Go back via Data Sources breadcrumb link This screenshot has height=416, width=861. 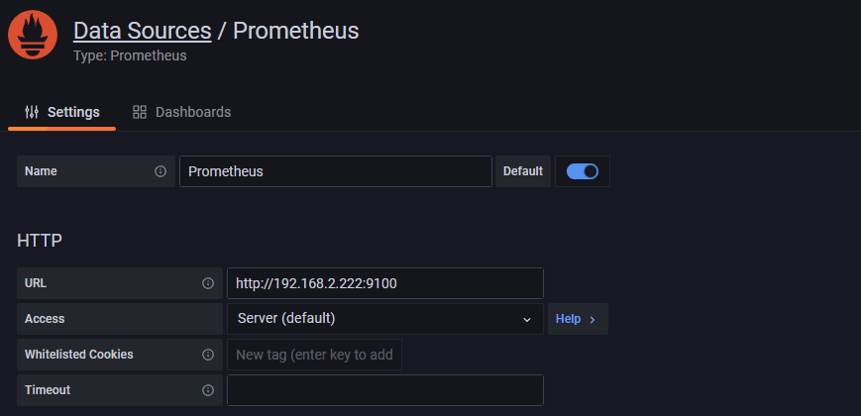143,31
